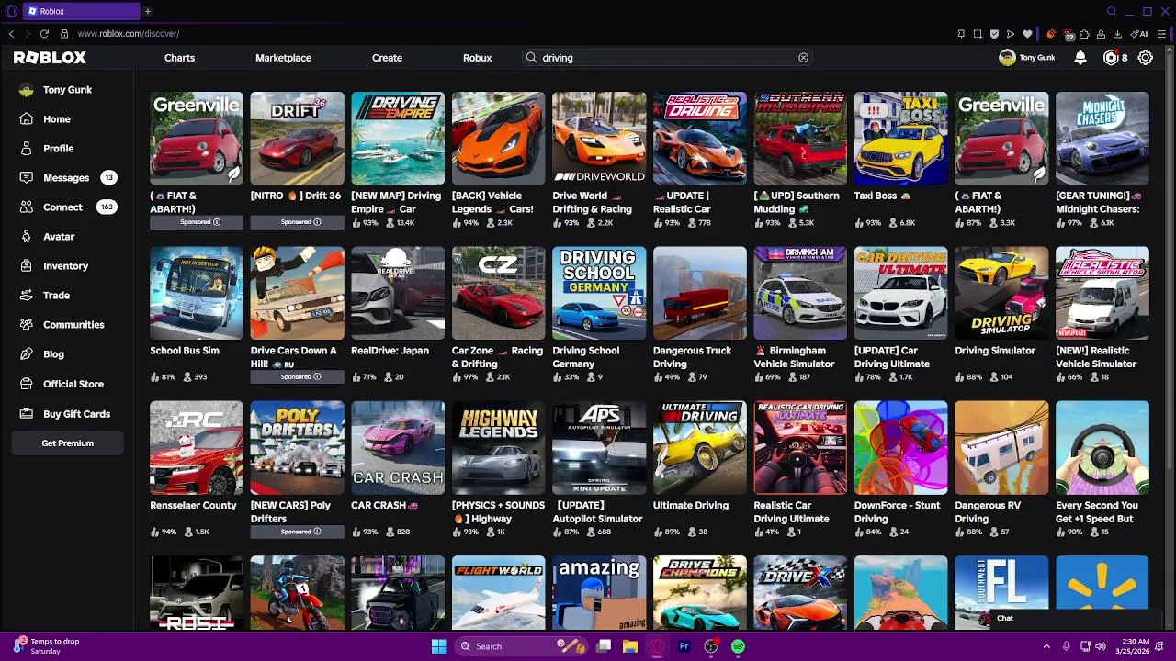Open Tony Gunk profile in header
The height and width of the screenshot is (661, 1176).
point(1027,58)
